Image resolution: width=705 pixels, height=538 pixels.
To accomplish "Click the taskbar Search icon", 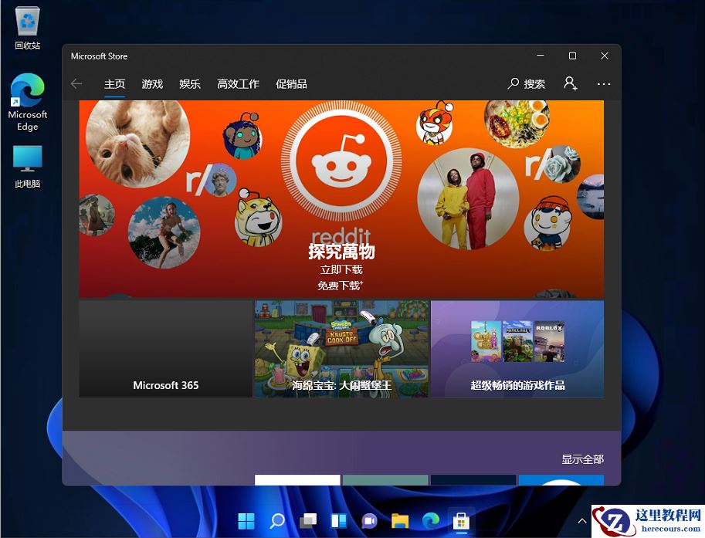I will (x=277, y=521).
